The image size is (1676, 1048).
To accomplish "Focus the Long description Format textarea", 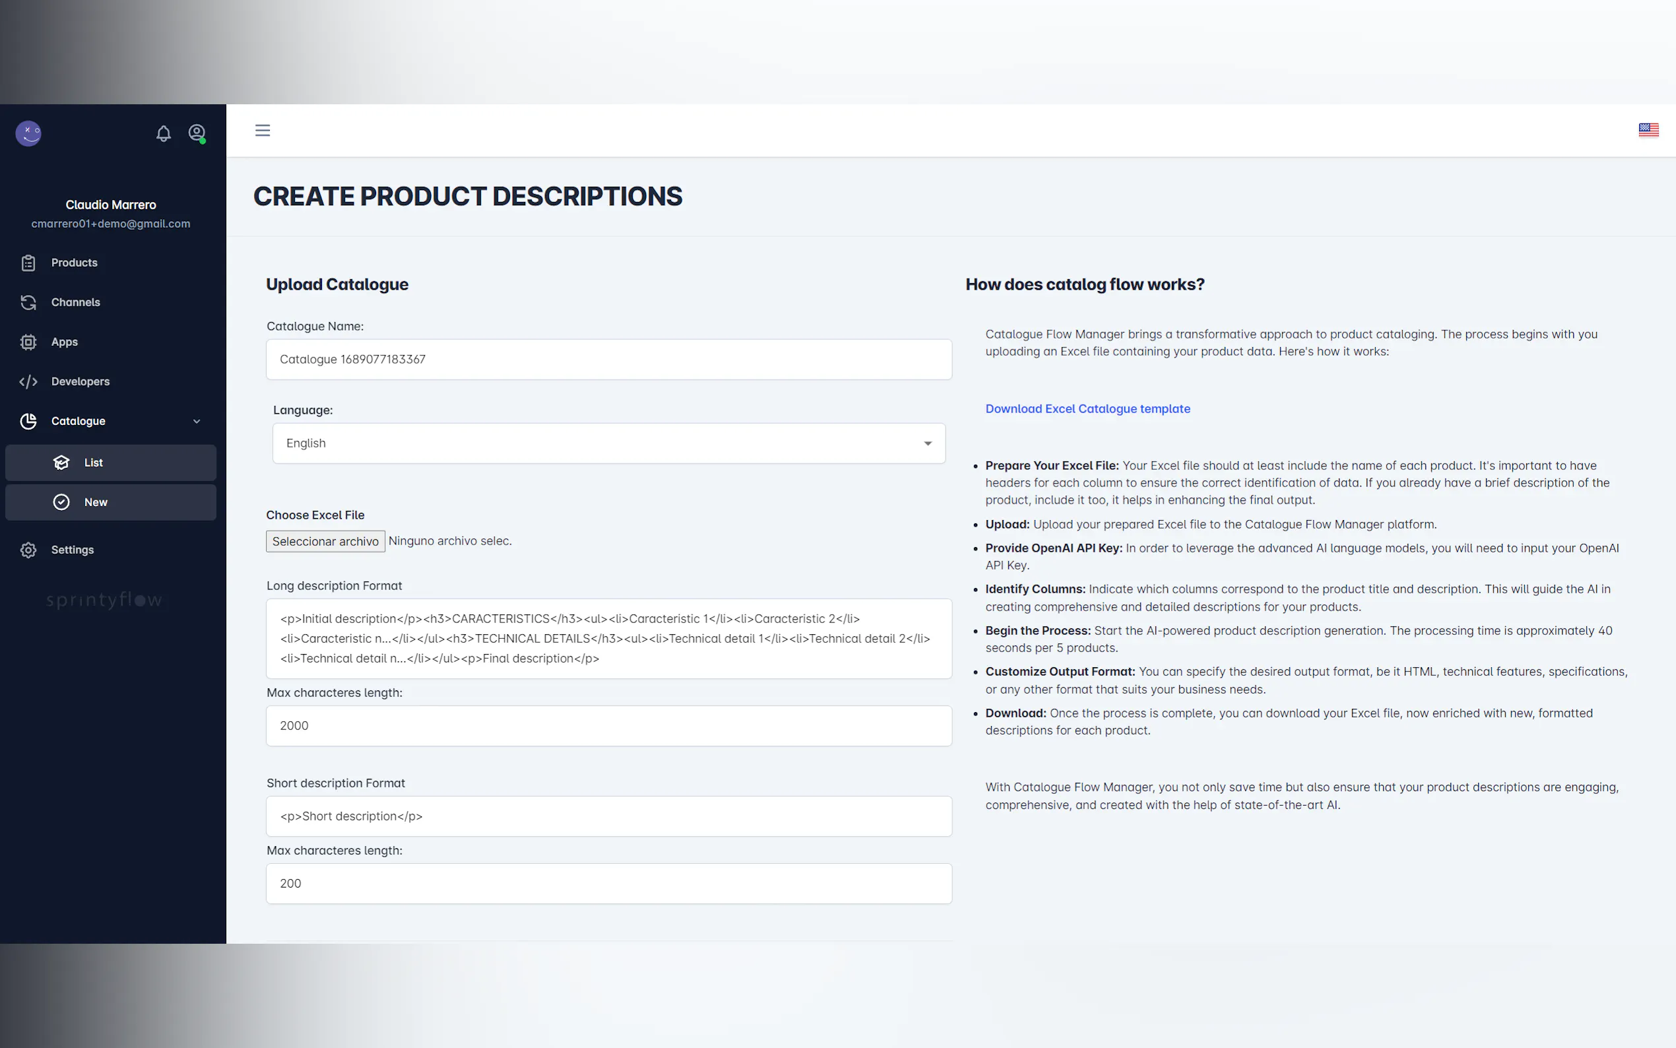I will tap(608, 638).
